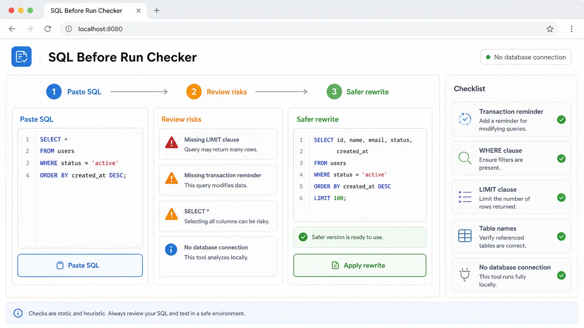Go back in browser history
The image size is (584, 328).
click(x=12, y=29)
